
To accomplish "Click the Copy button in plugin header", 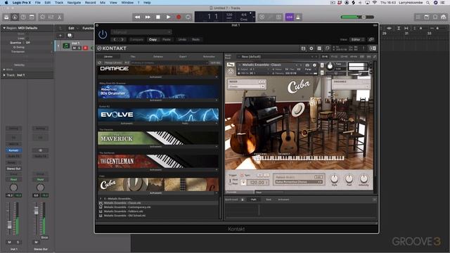I will (x=153, y=39).
